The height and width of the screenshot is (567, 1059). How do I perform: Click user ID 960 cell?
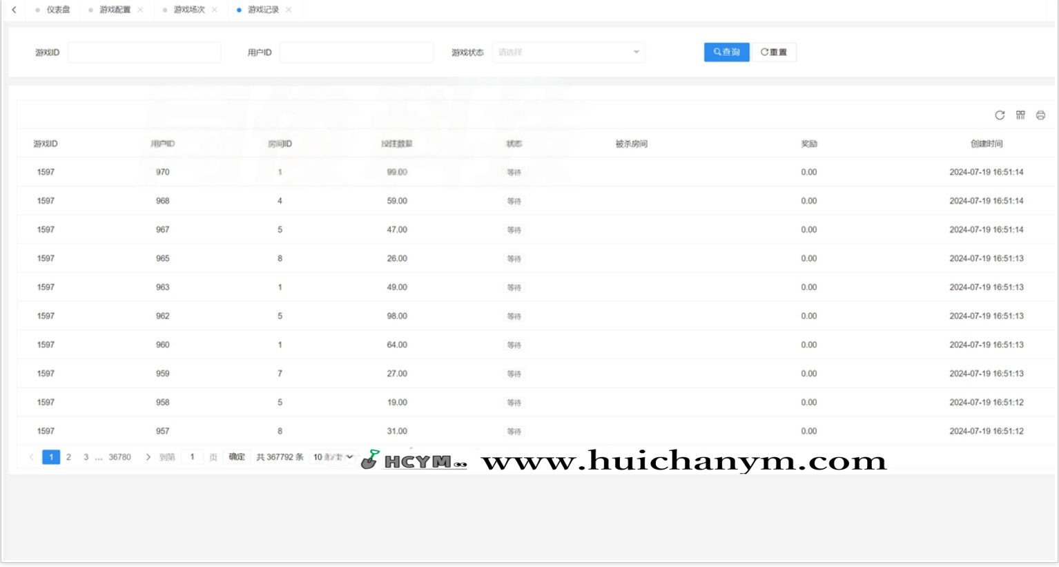coord(163,345)
